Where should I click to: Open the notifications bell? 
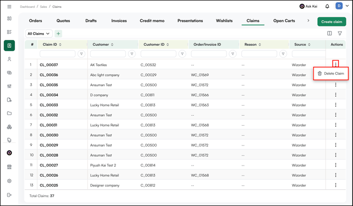327,6
